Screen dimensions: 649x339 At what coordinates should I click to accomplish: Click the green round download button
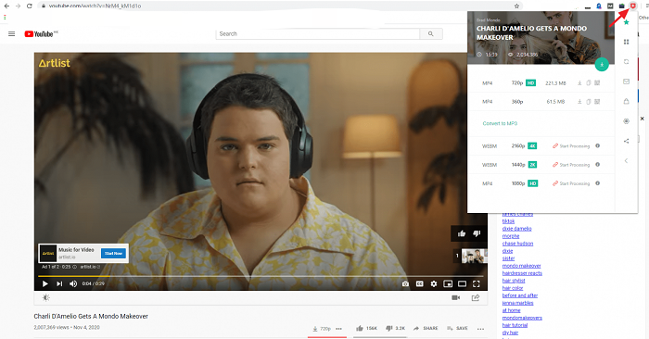click(x=602, y=65)
